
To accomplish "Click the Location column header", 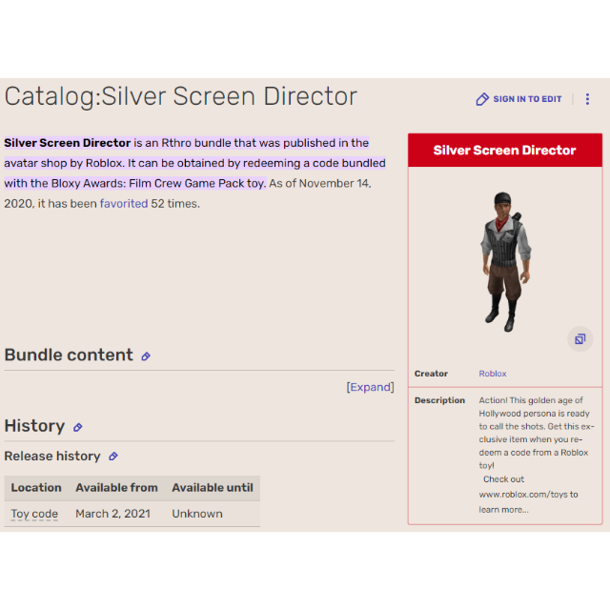I will tap(36, 487).
